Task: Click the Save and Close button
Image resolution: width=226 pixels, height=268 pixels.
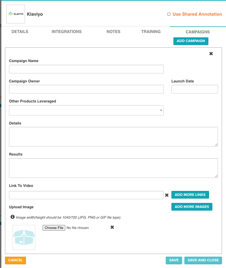Action: pos(203,260)
